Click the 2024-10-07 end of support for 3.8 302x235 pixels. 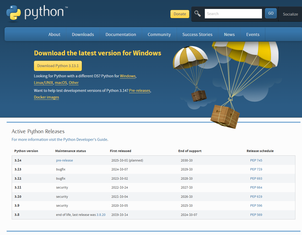tap(189, 215)
